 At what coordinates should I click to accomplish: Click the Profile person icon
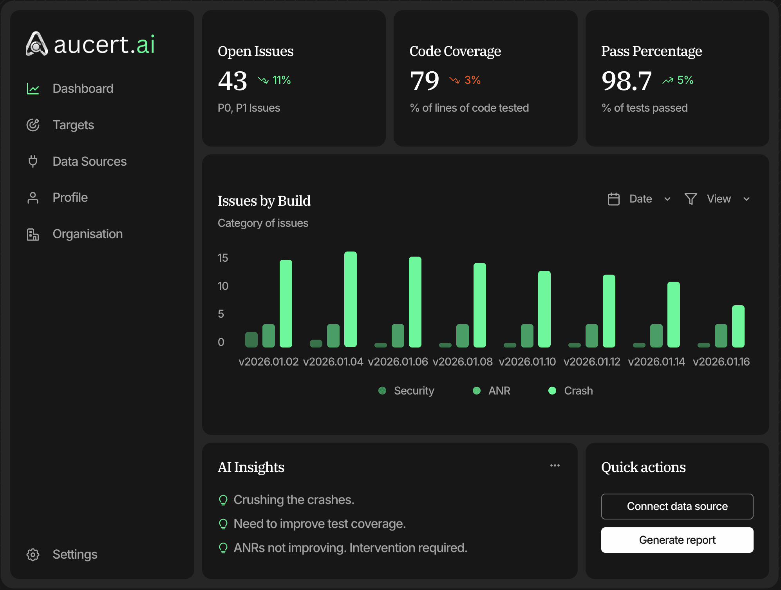coord(33,198)
